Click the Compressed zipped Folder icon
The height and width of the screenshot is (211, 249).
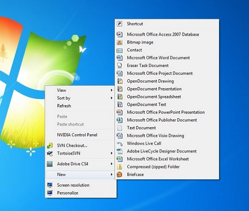tap(120, 167)
